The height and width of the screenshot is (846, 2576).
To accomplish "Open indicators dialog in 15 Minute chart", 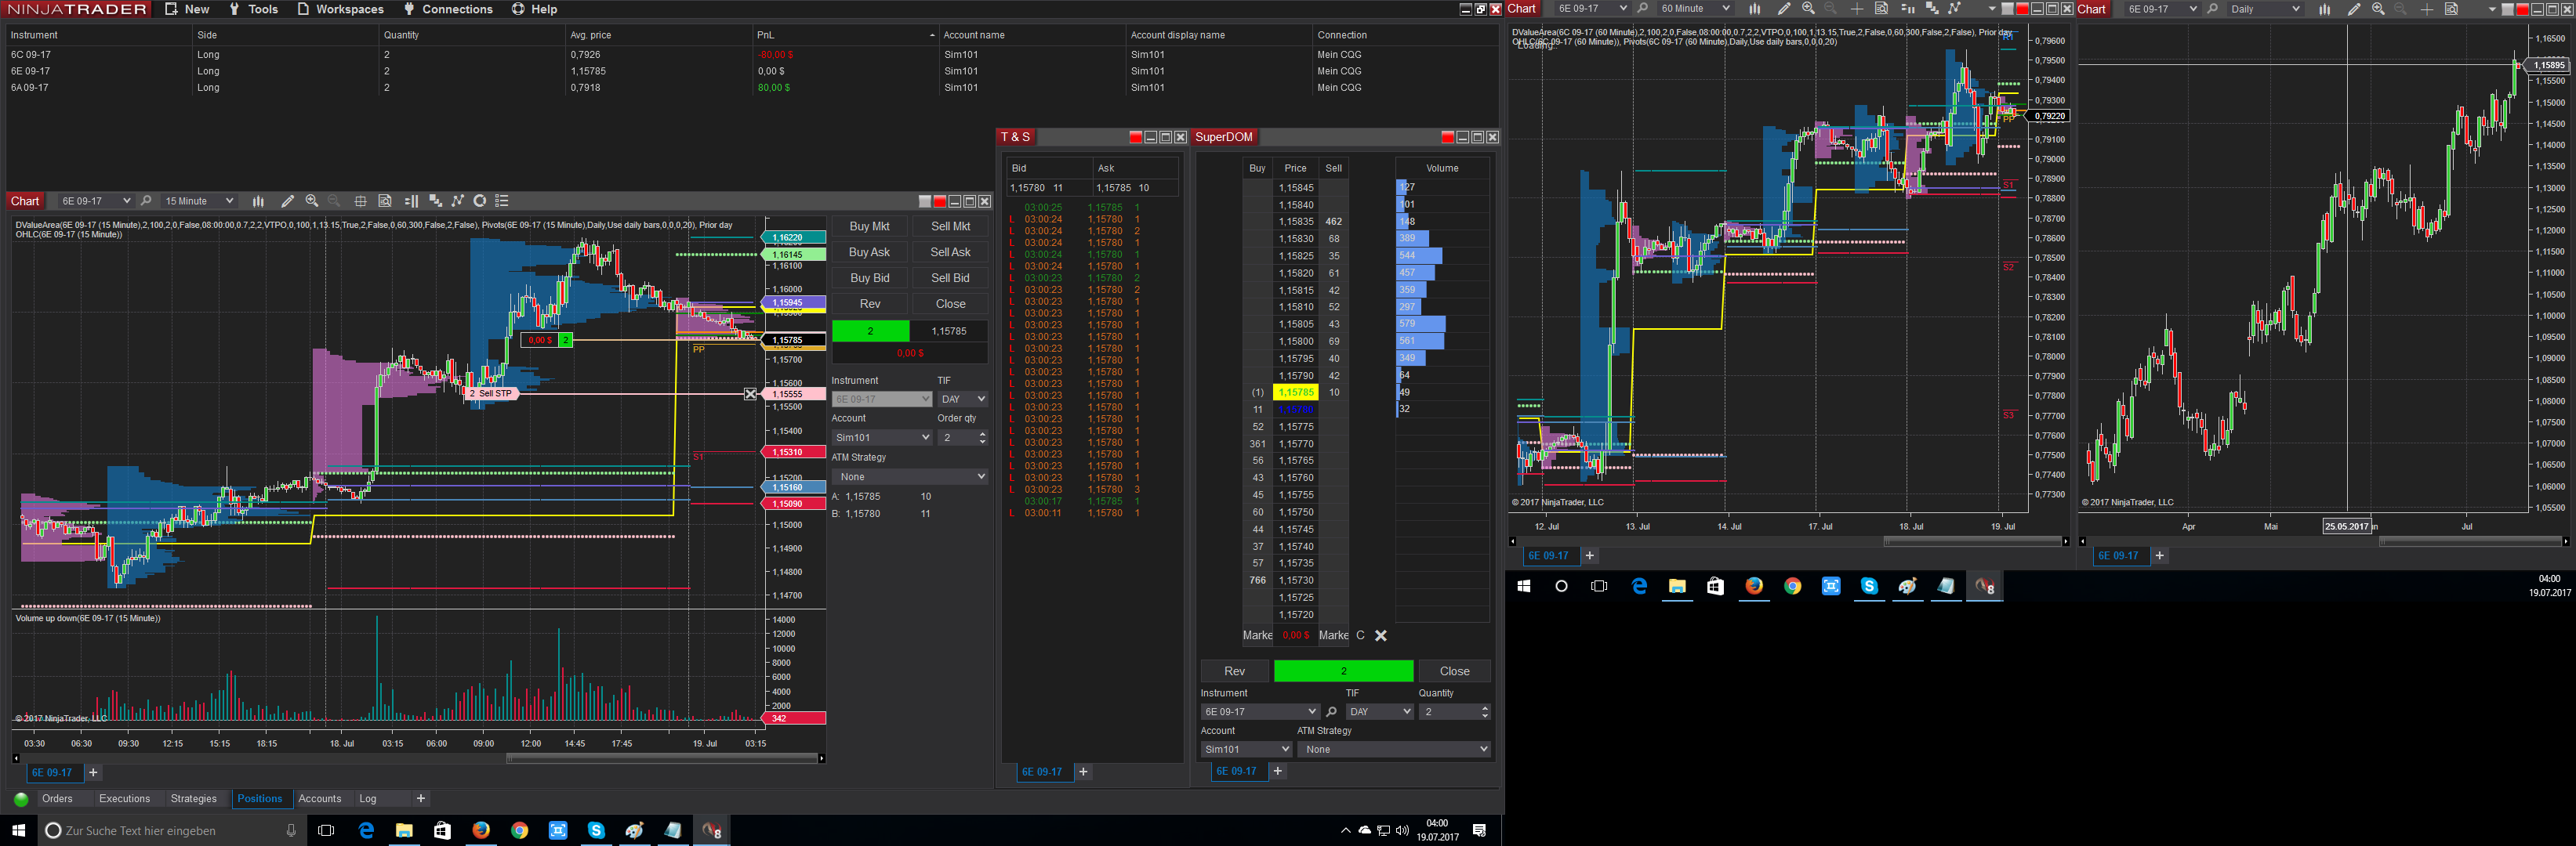I will pos(435,201).
